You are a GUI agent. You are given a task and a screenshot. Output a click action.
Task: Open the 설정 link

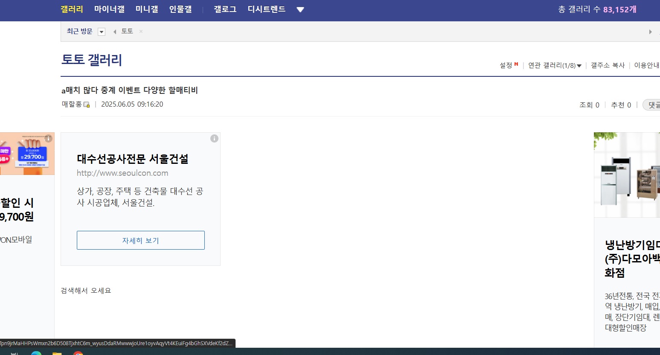[506, 65]
